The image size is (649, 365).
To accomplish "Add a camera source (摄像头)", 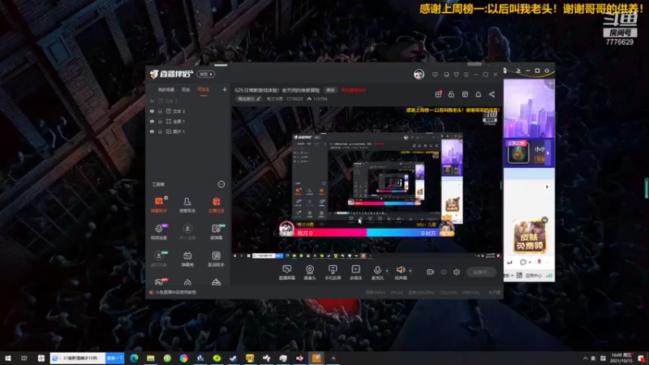I will click(x=310, y=273).
